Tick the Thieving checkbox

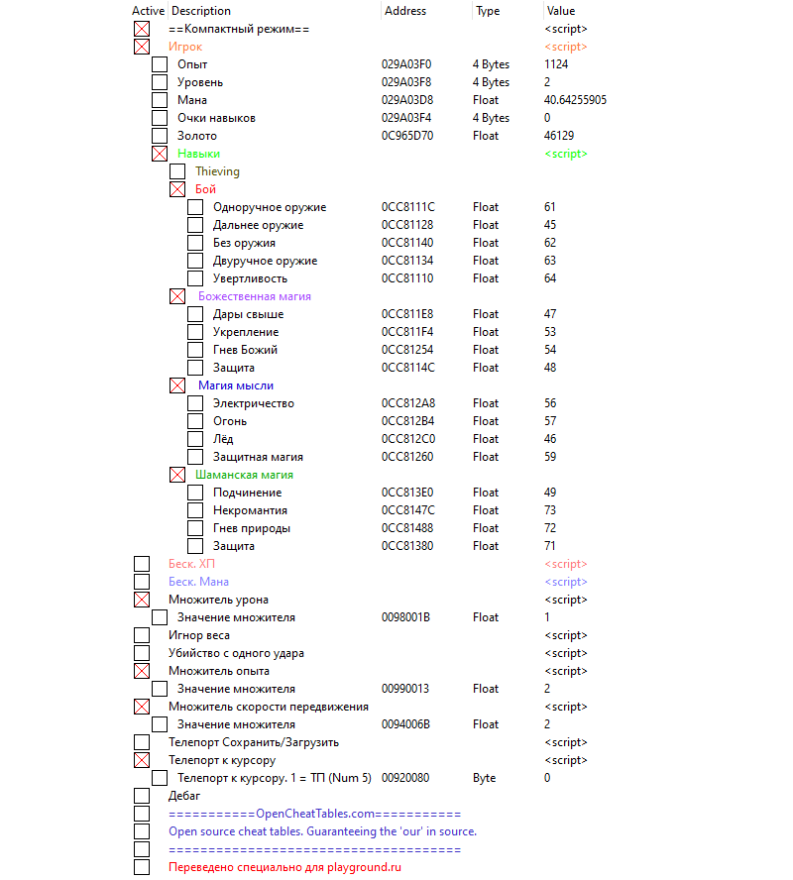click(177, 171)
